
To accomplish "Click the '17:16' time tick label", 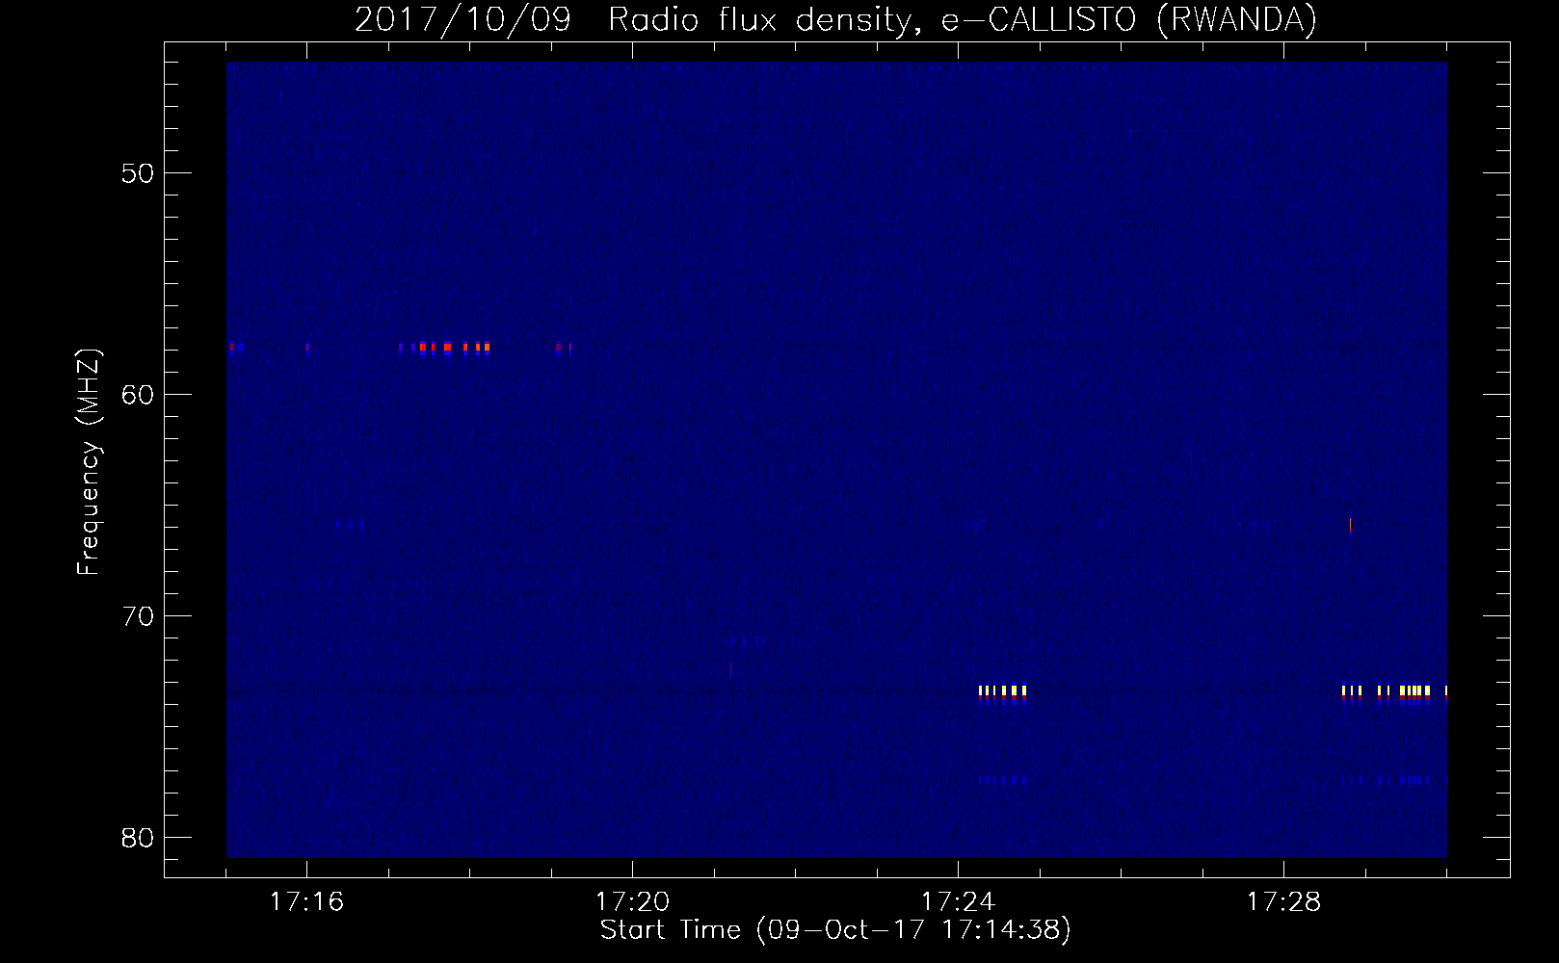I will (x=306, y=901).
